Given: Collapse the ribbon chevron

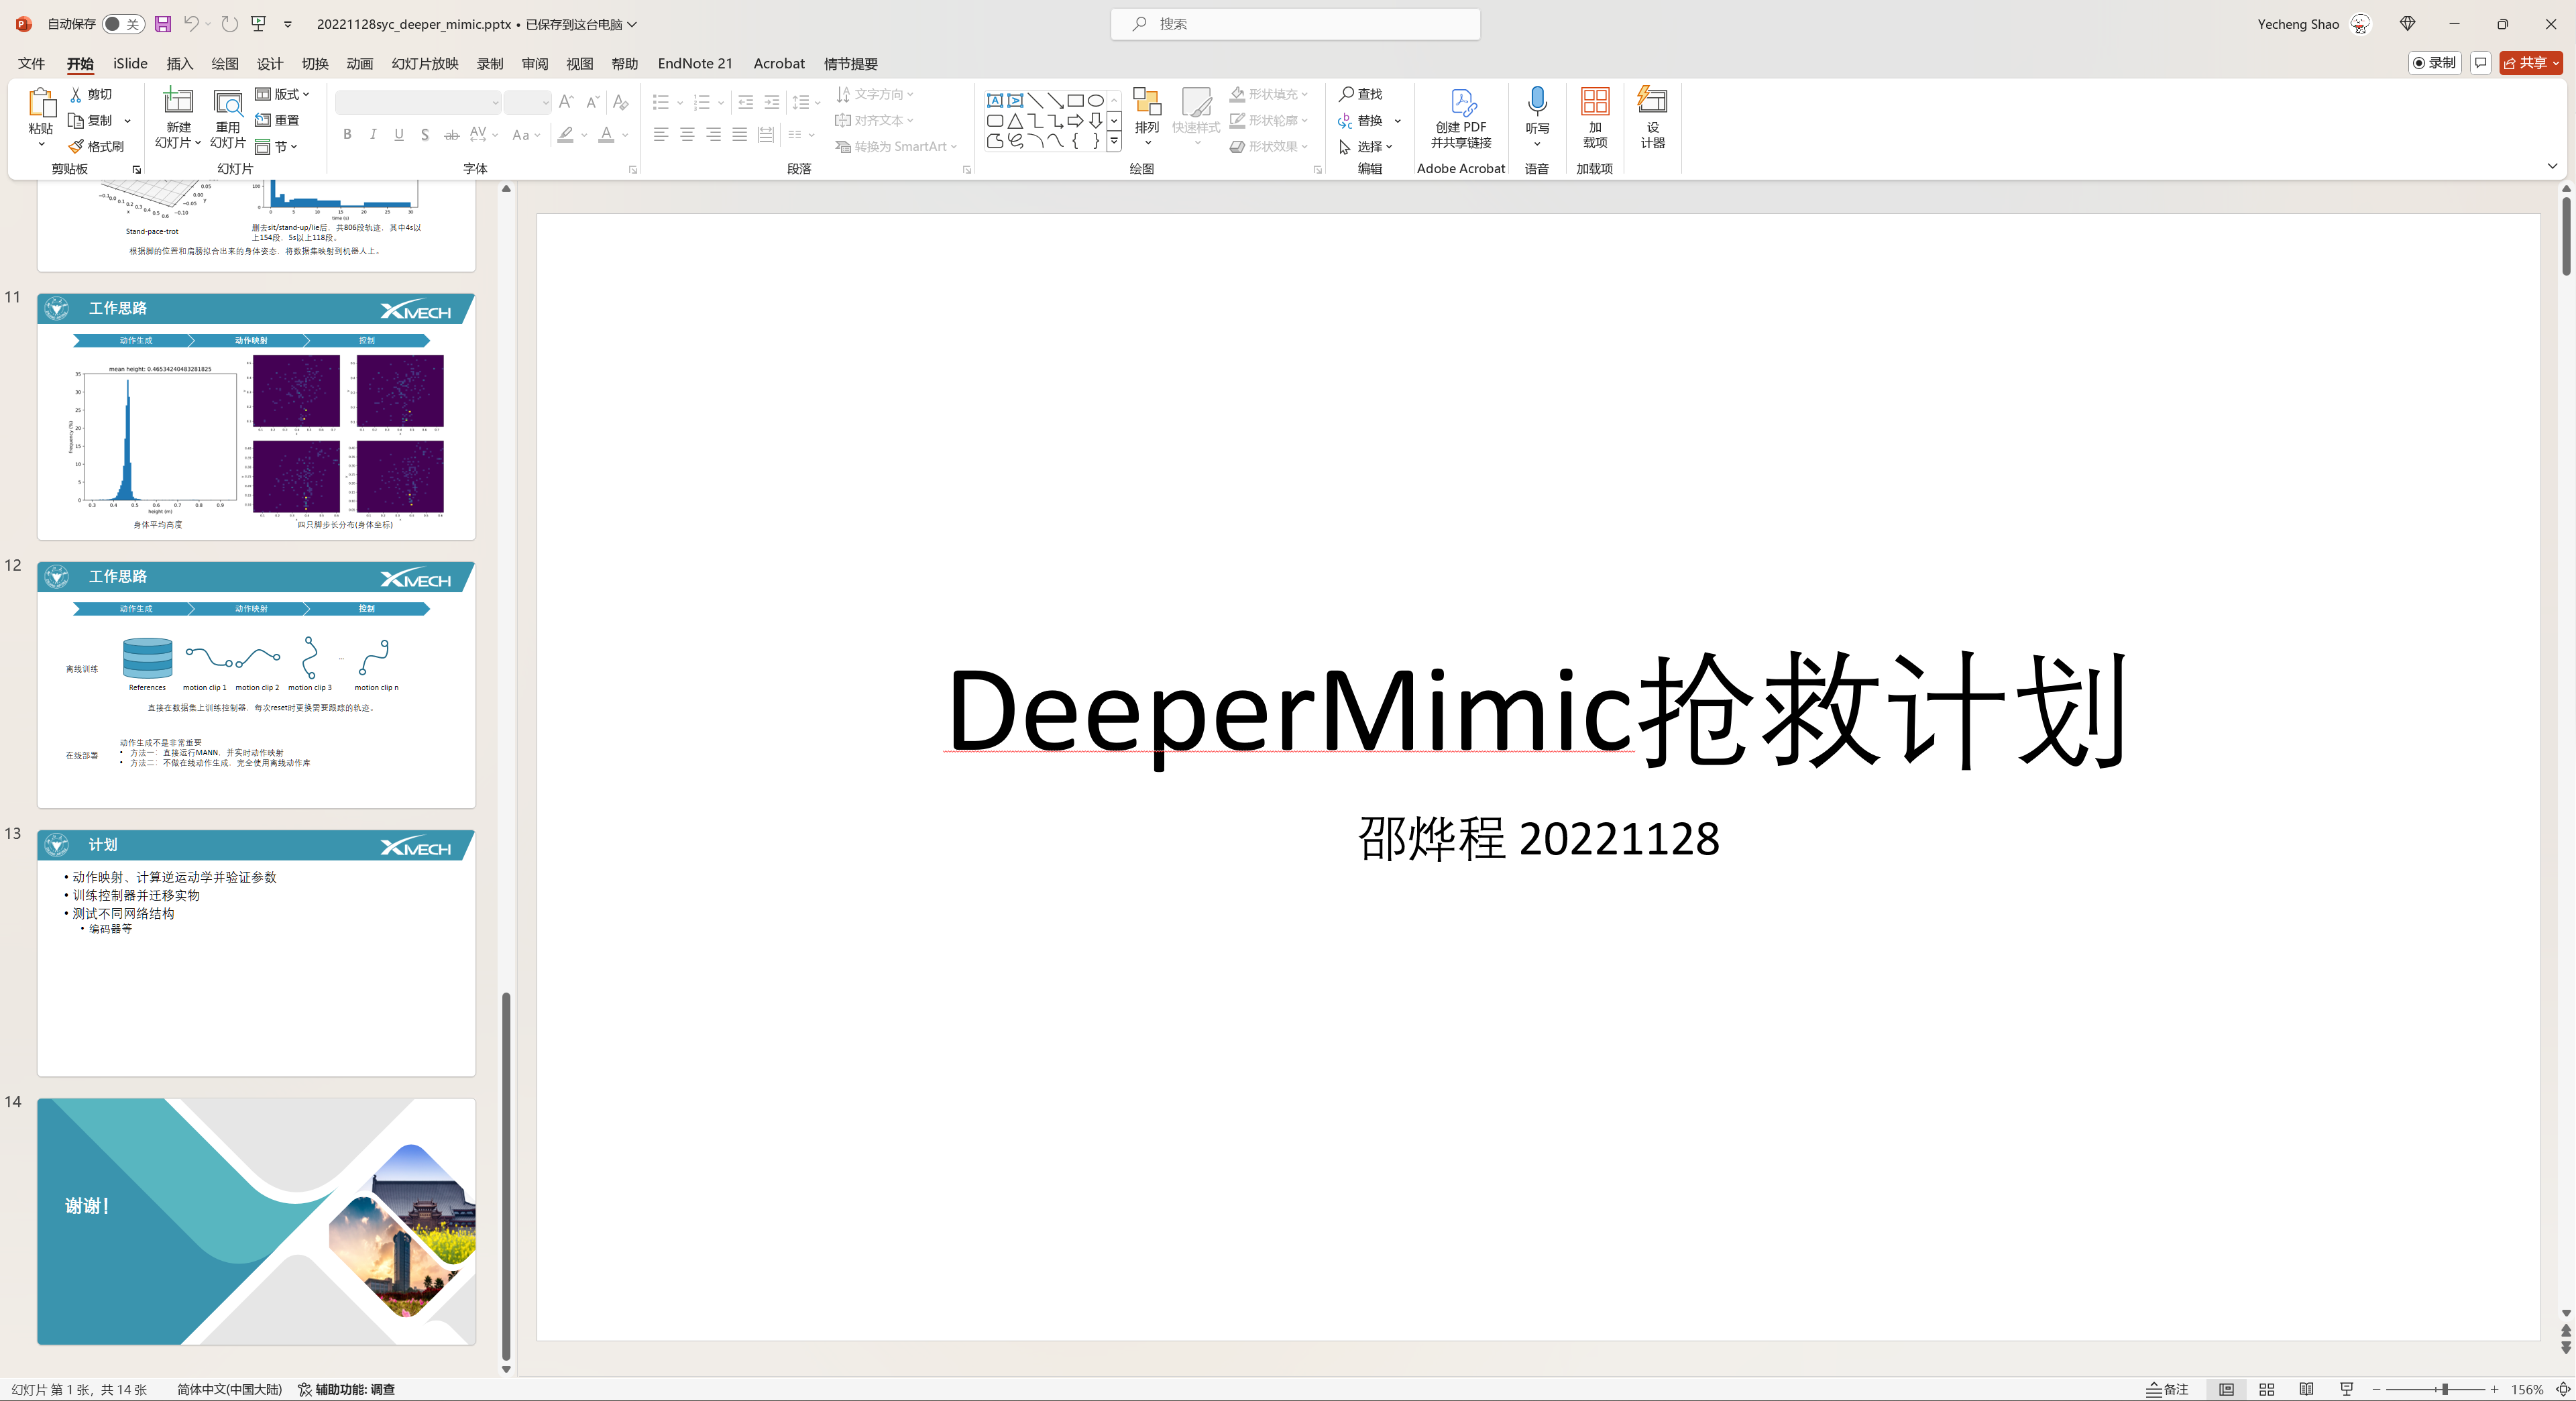Looking at the screenshot, I should tap(2552, 166).
